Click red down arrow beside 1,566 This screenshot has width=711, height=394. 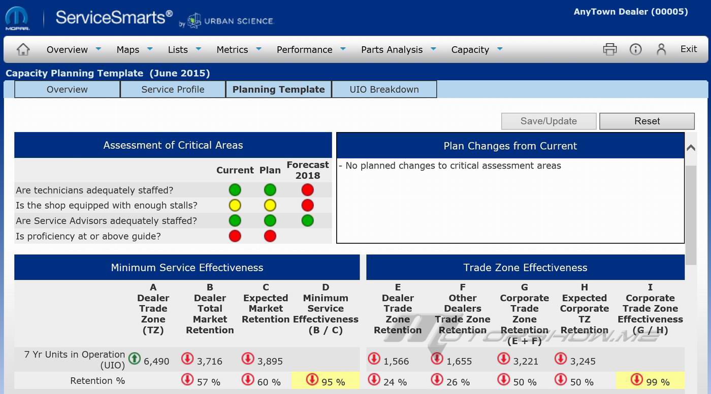[374, 358]
